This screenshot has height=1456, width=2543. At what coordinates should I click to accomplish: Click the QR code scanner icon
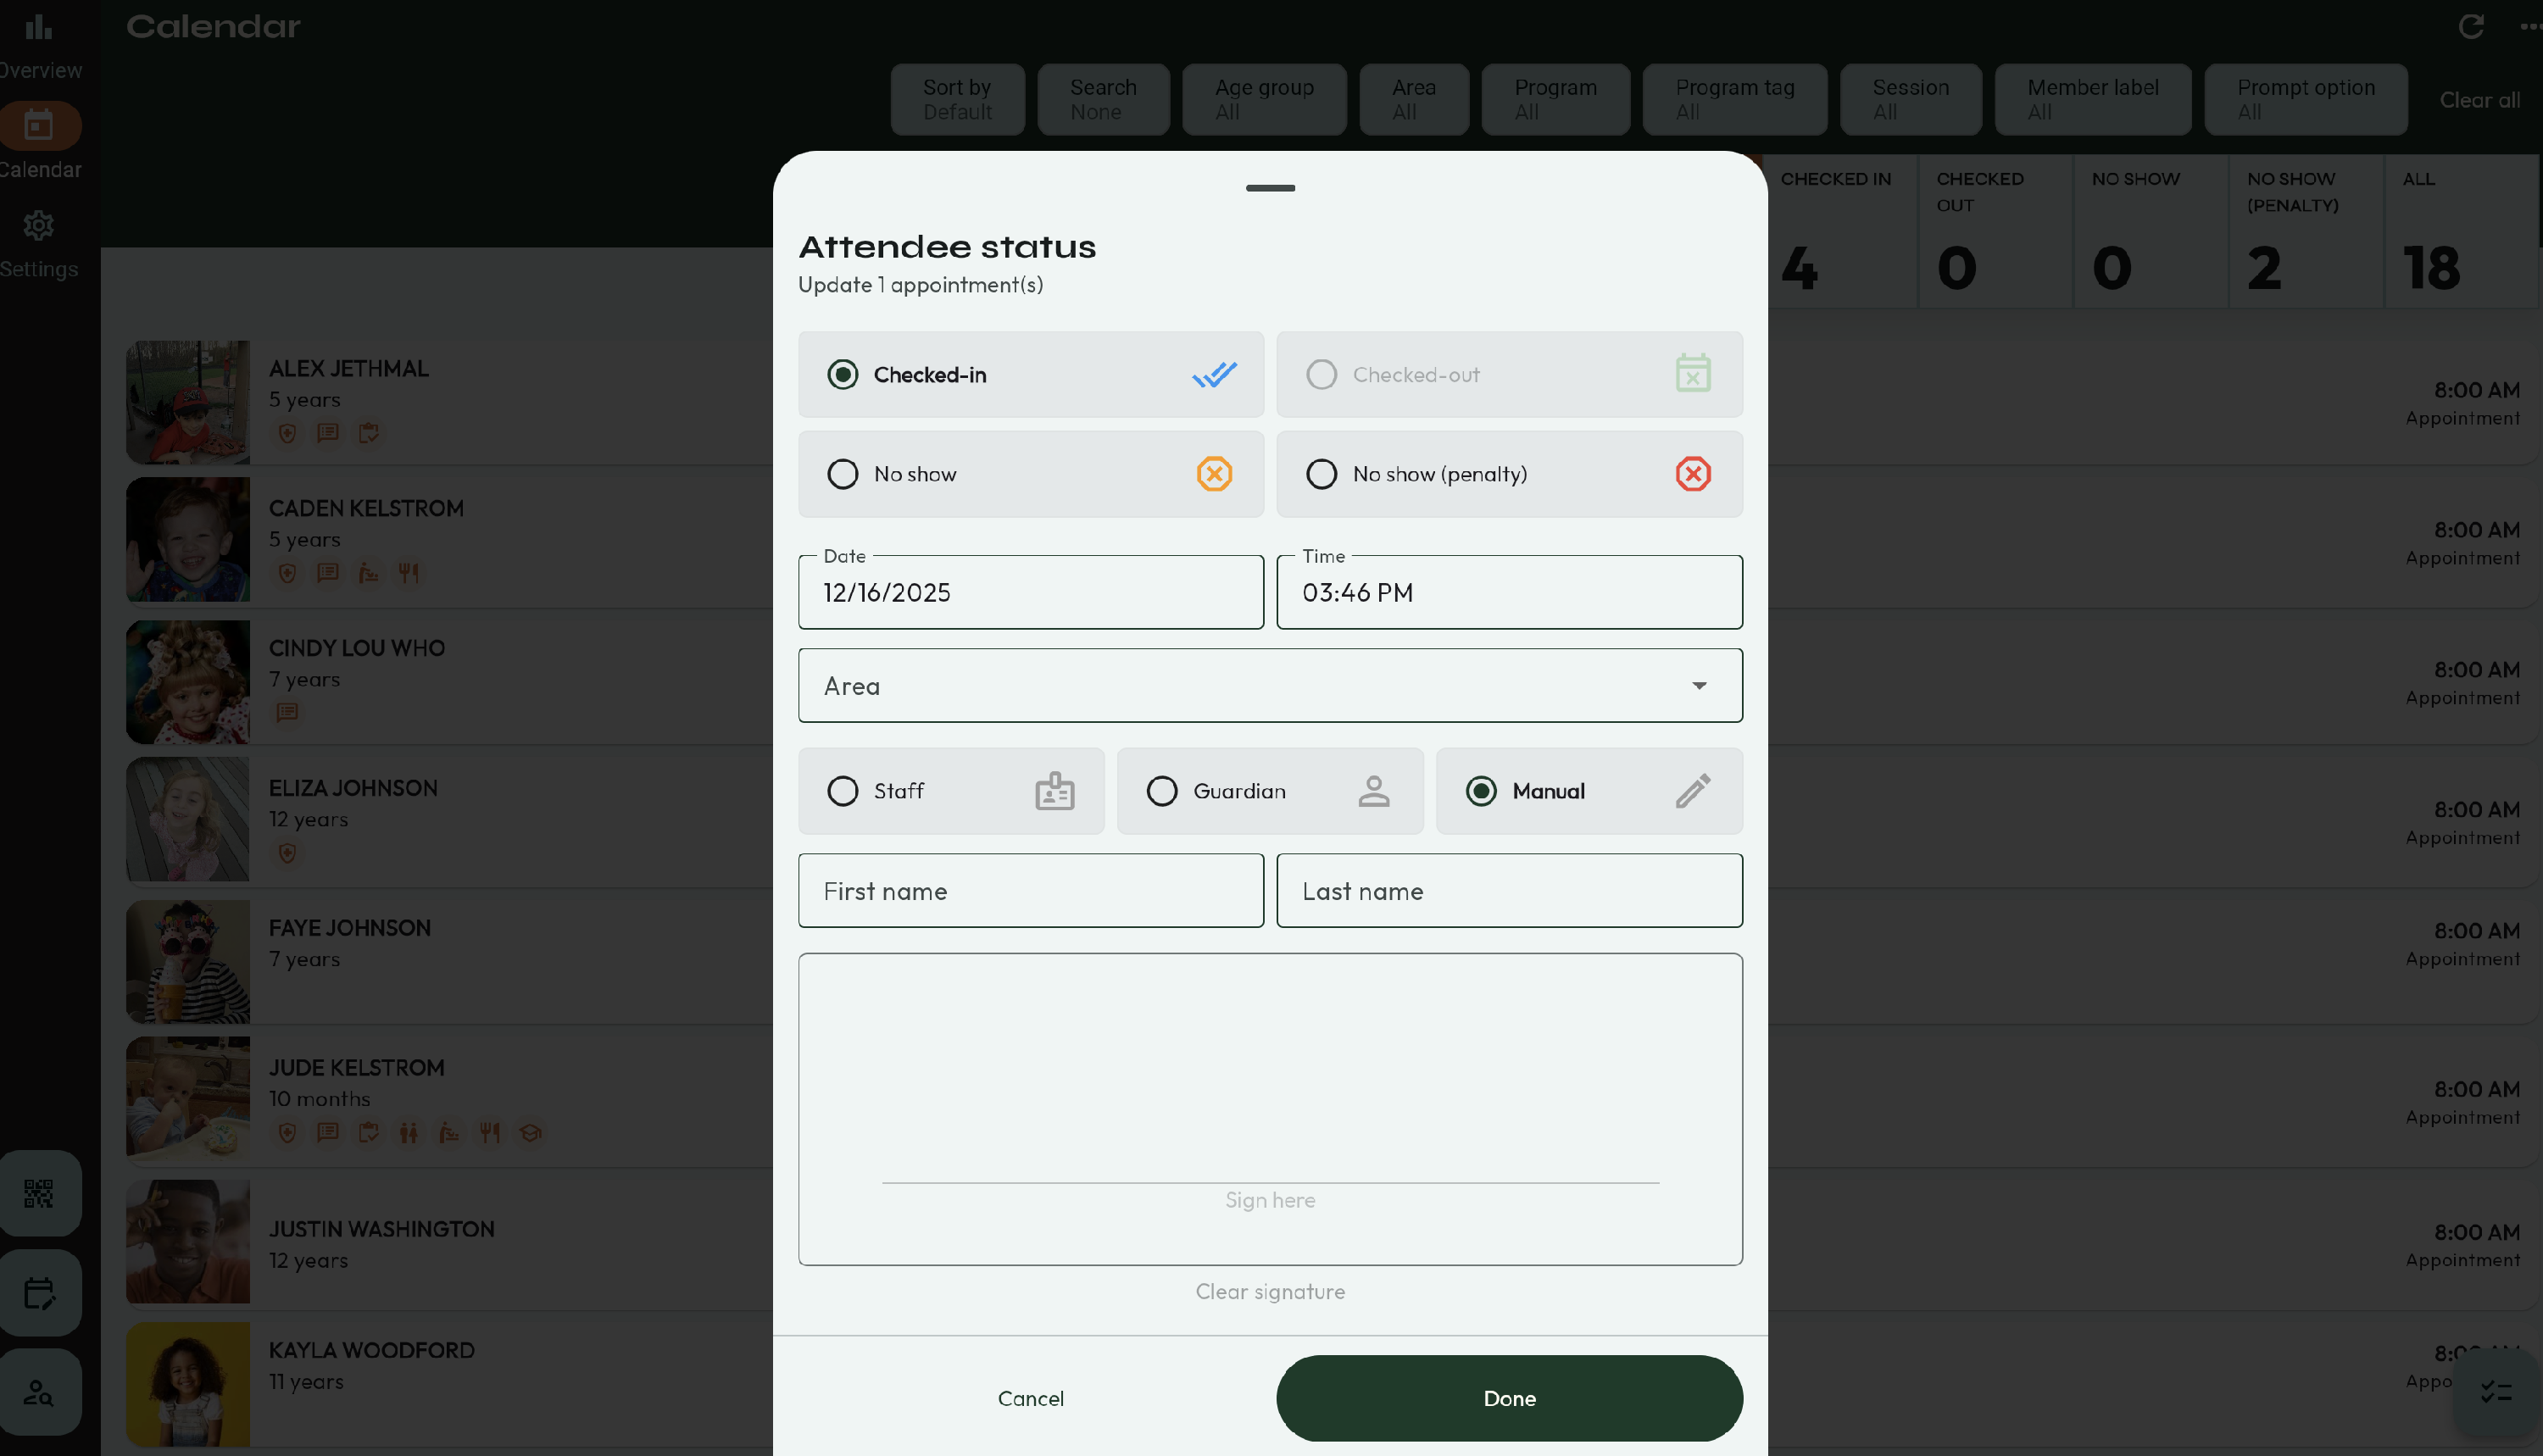coord(39,1193)
